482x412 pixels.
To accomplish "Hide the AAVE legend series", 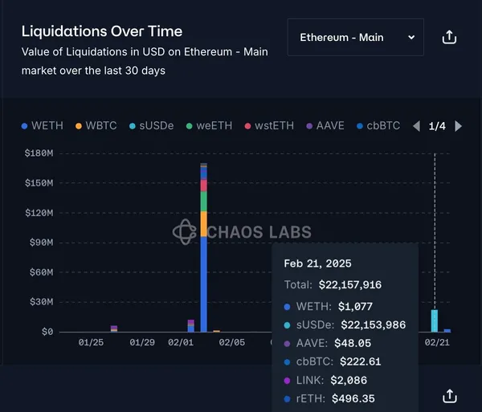I will tap(325, 126).
